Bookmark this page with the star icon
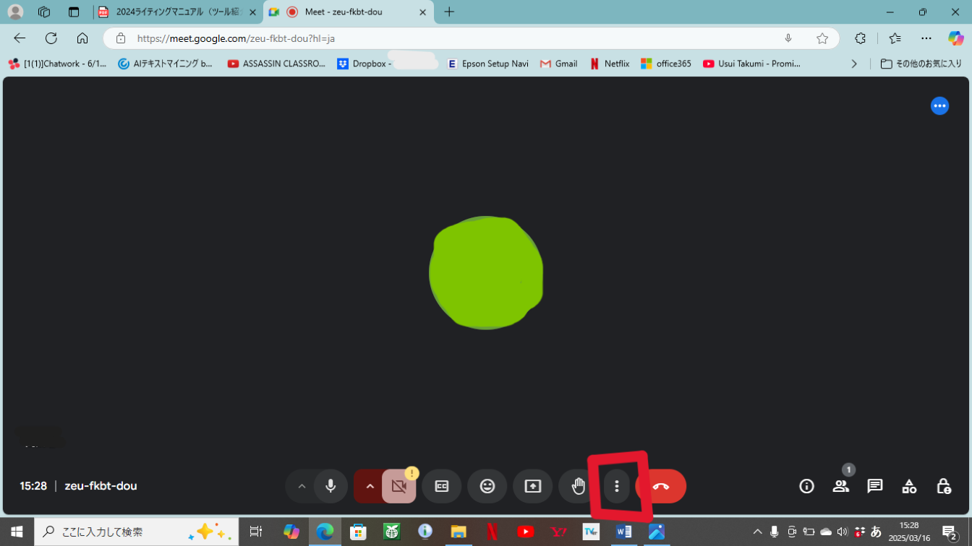972x546 pixels. point(822,38)
